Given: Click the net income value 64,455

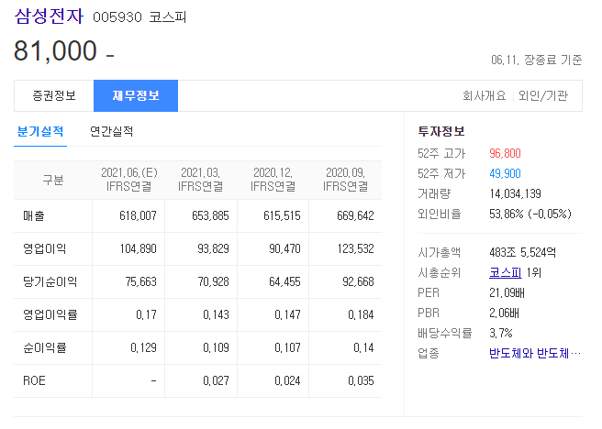Looking at the screenshot, I should (x=284, y=281).
